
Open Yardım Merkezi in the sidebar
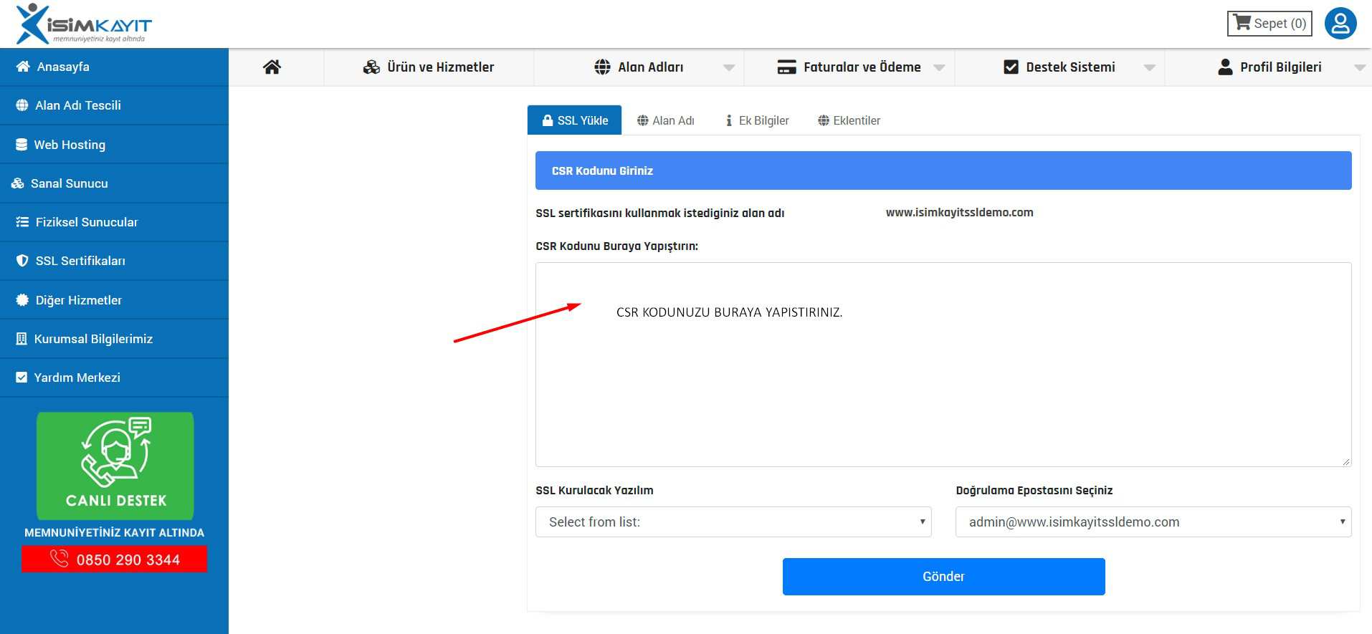114,378
